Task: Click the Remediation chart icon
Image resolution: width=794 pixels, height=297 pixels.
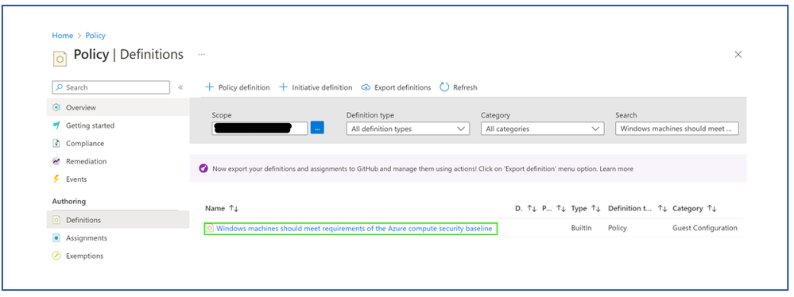Action: pos(56,161)
